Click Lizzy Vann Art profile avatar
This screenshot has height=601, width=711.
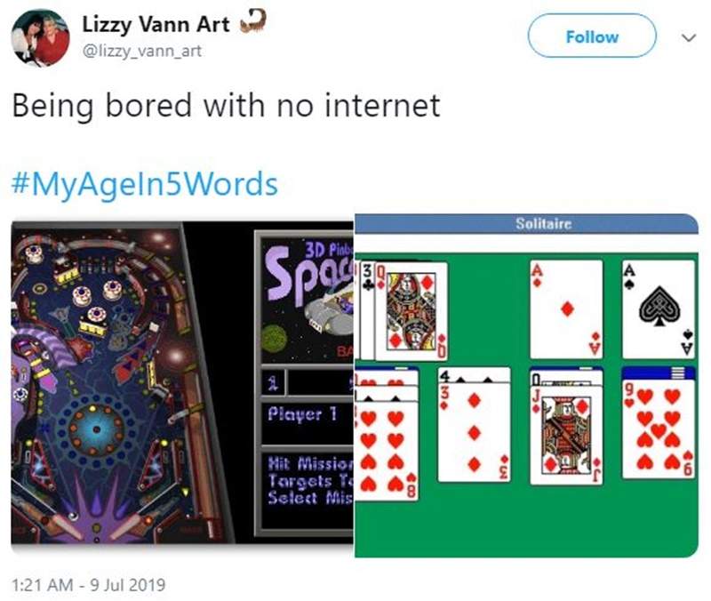point(40,36)
